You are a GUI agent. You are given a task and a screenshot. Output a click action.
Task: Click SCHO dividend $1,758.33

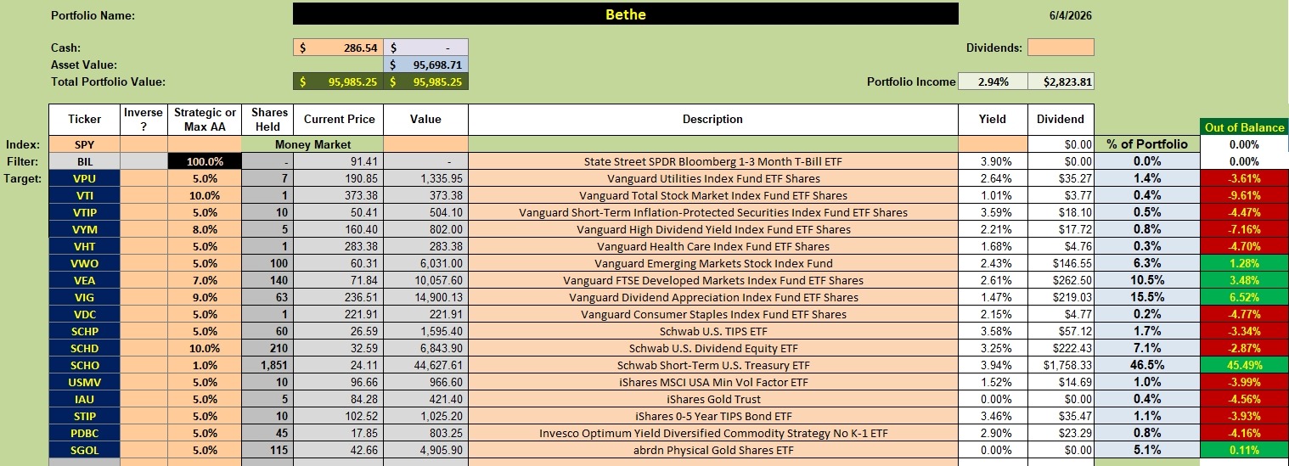click(1061, 365)
